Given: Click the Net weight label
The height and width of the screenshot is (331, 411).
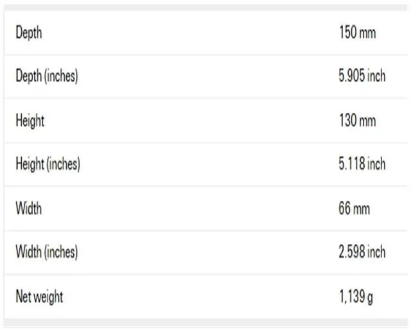Looking at the screenshot, I should 39,296.
